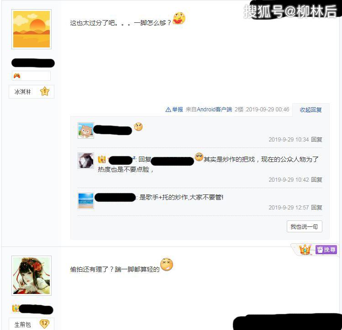Click the sunset avatar of first poster
Viewport: 342px width, 330px height.
pyautogui.click(x=32, y=29)
